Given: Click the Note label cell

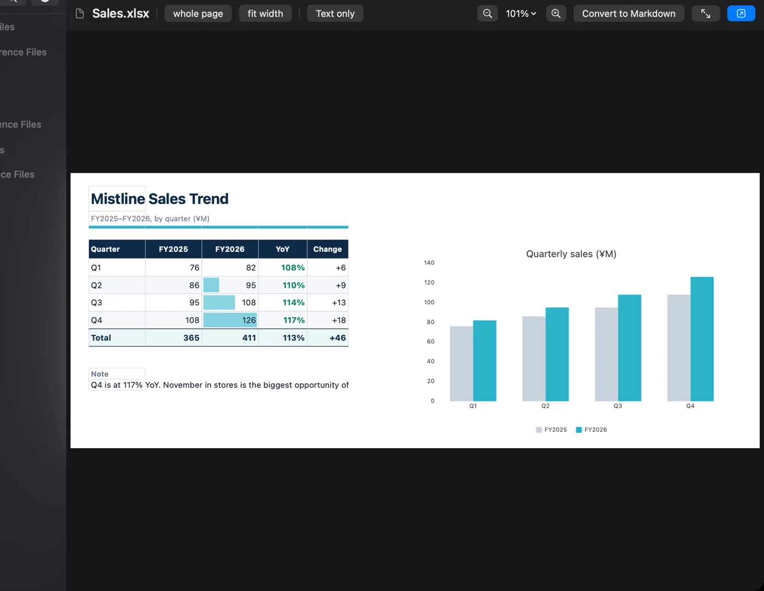Looking at the screenshot, I should (x=117, y=374).
